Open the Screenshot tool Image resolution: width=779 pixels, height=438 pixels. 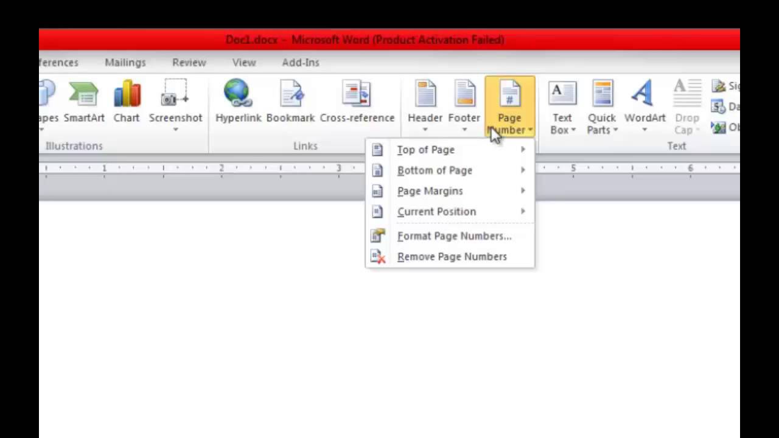pos(175,105)
